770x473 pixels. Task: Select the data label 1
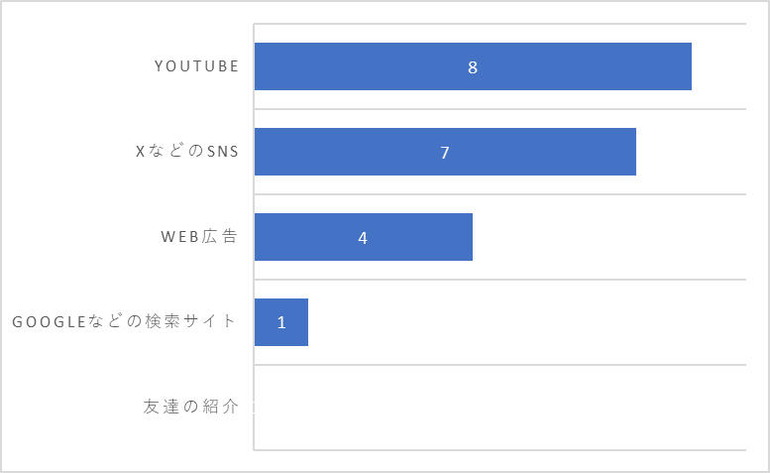pyautogui.click(x=281, y=322)
